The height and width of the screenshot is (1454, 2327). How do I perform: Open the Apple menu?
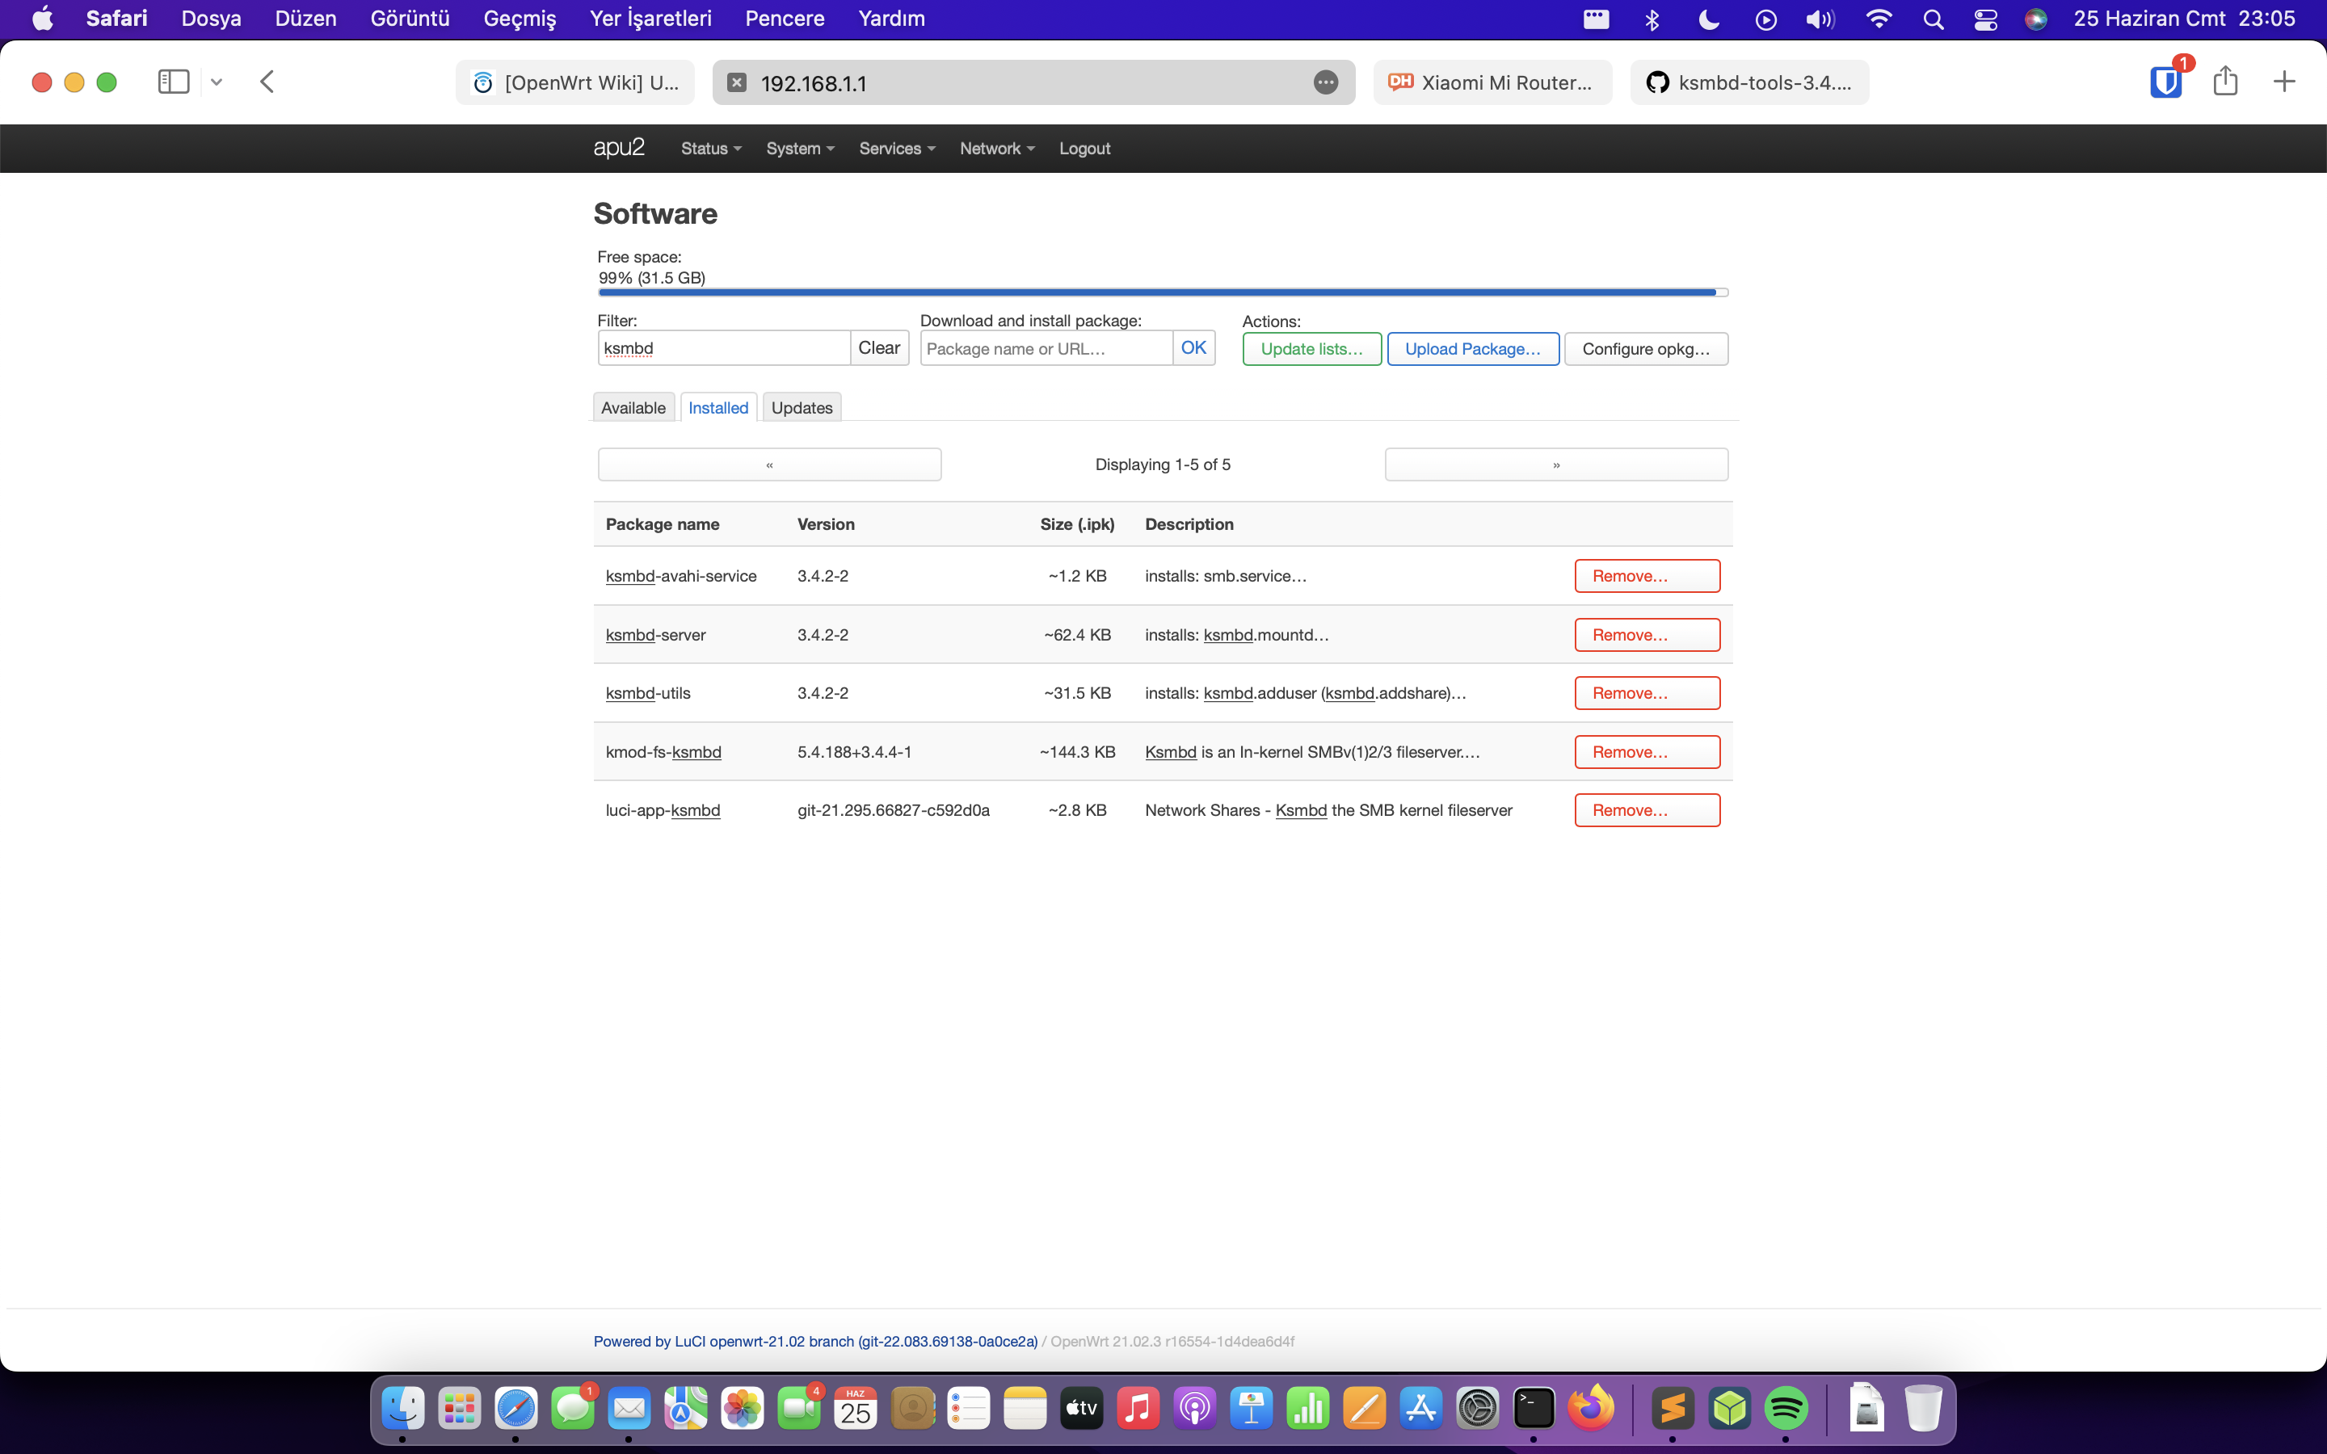42,19
